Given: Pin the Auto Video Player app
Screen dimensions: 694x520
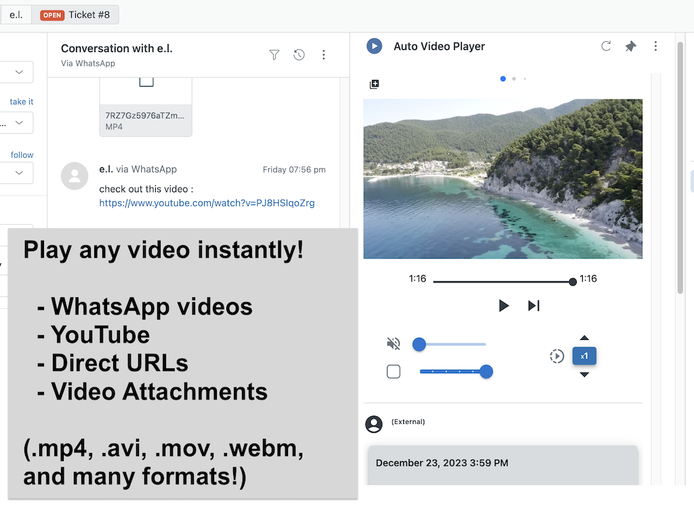Looking at the screenshot, I should (631, 46).
